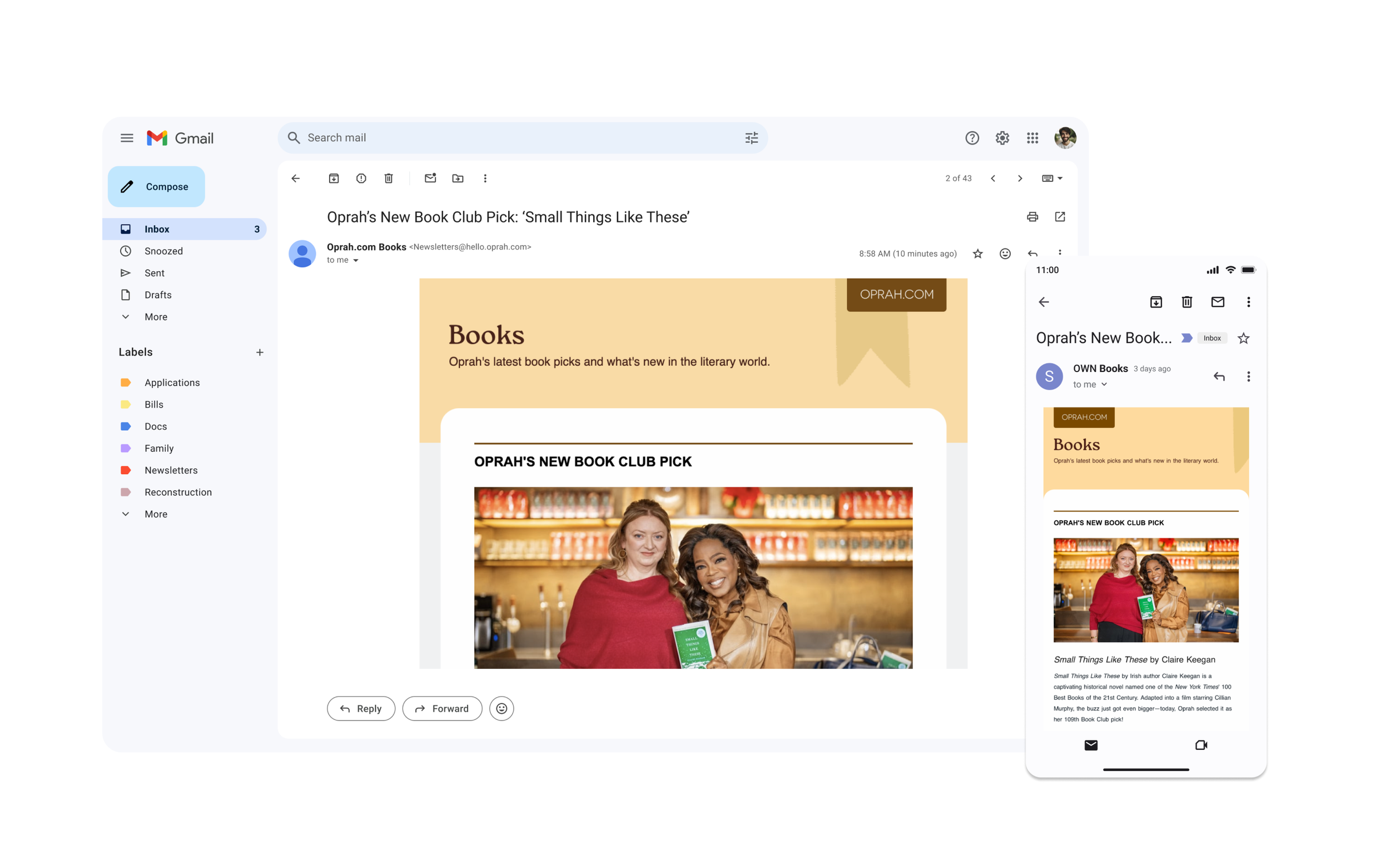Mark the email as unread

pos(430,178)
